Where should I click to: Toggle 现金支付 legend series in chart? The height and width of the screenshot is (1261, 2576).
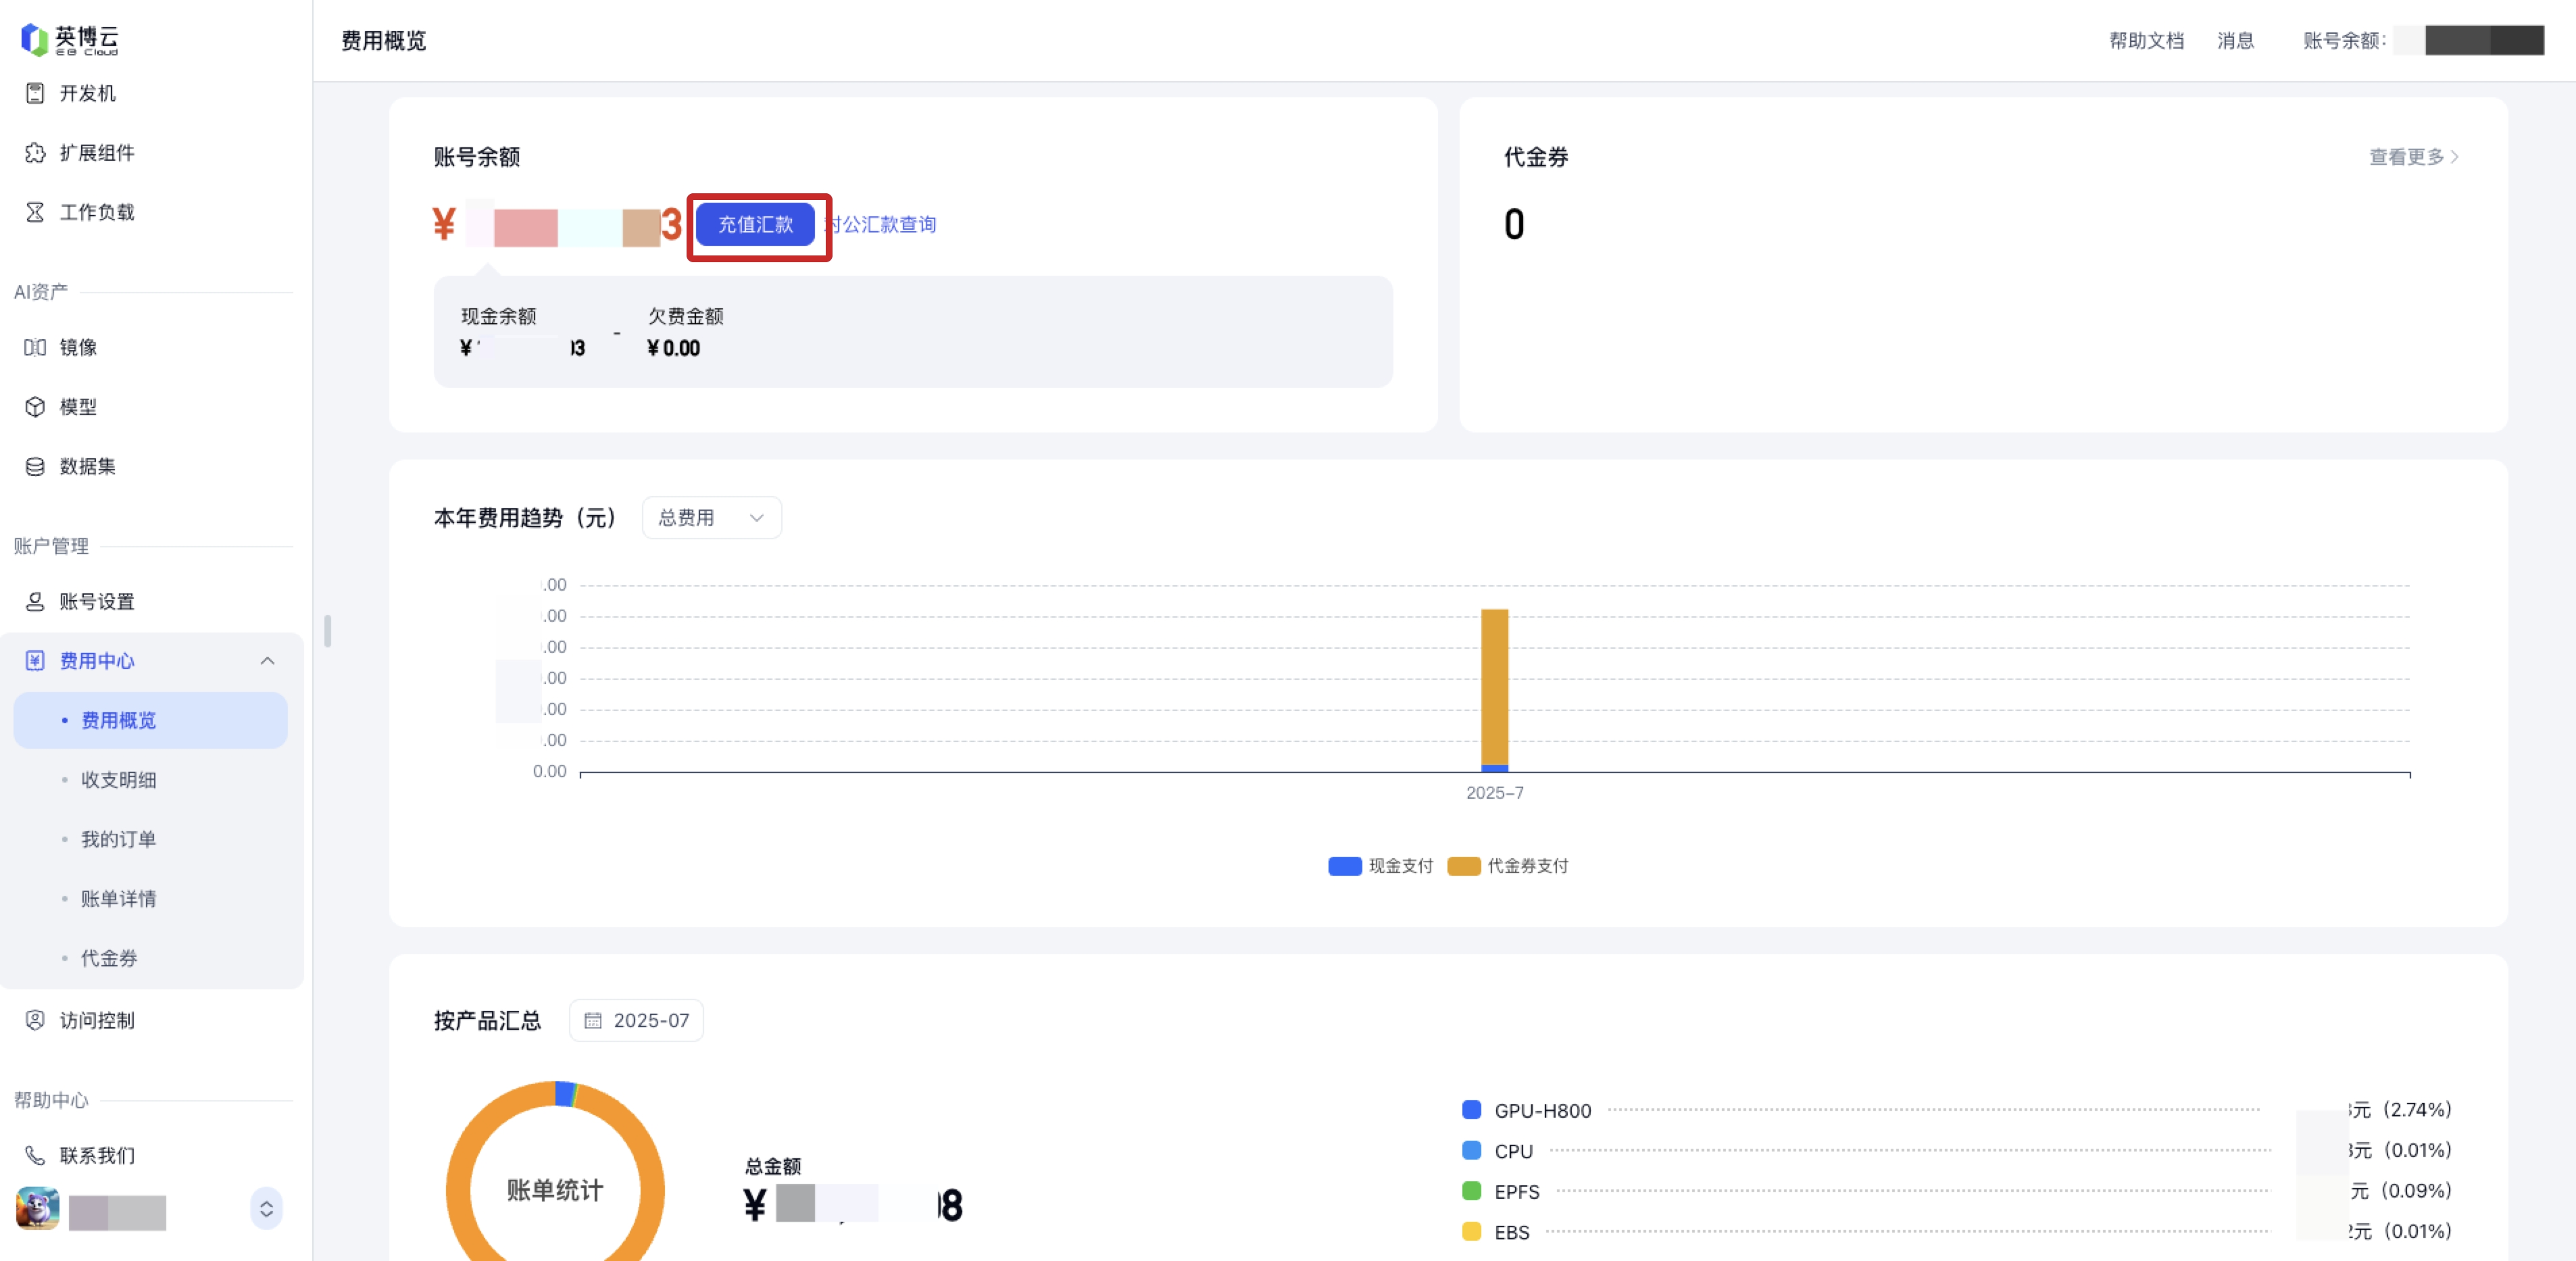[x=1380, y=866]
